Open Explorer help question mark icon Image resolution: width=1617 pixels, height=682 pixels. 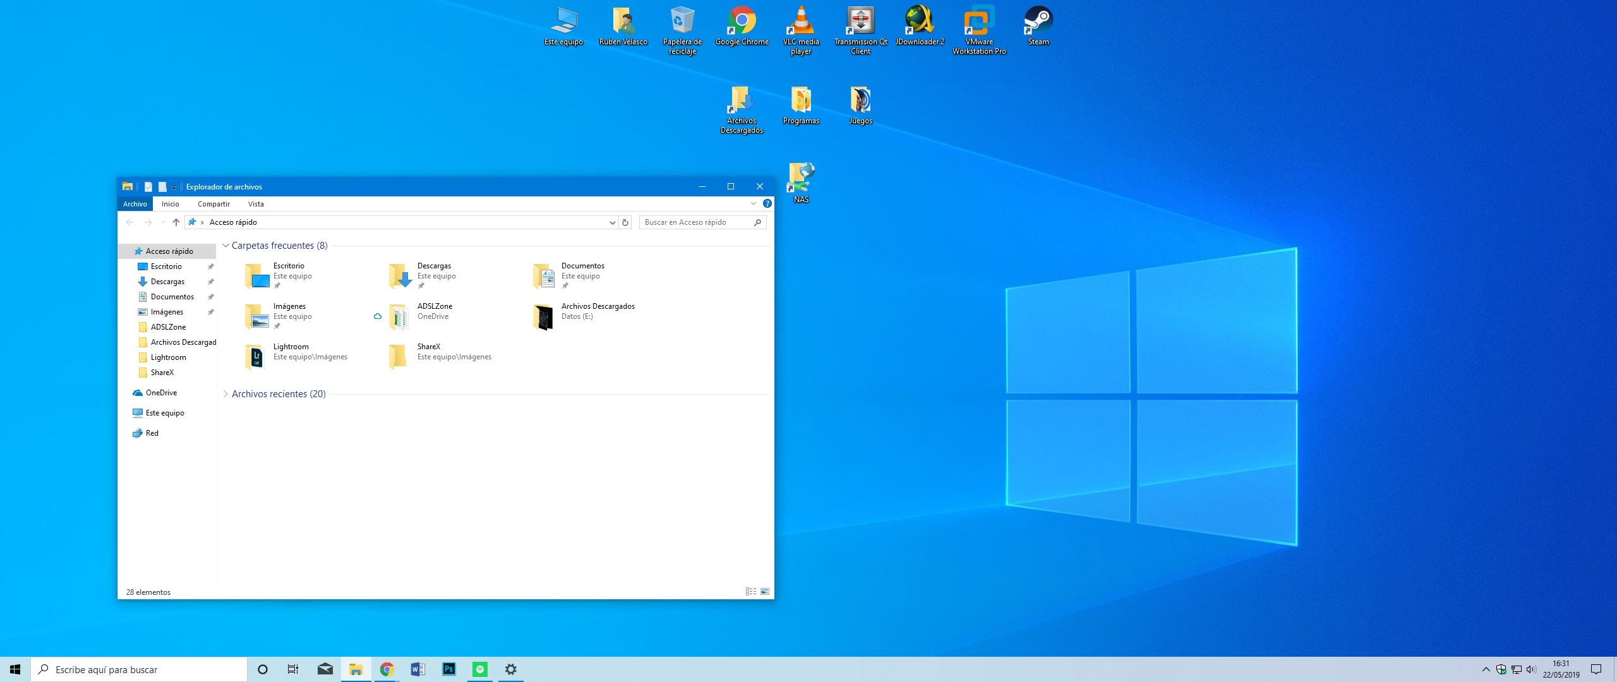point(767,203)
